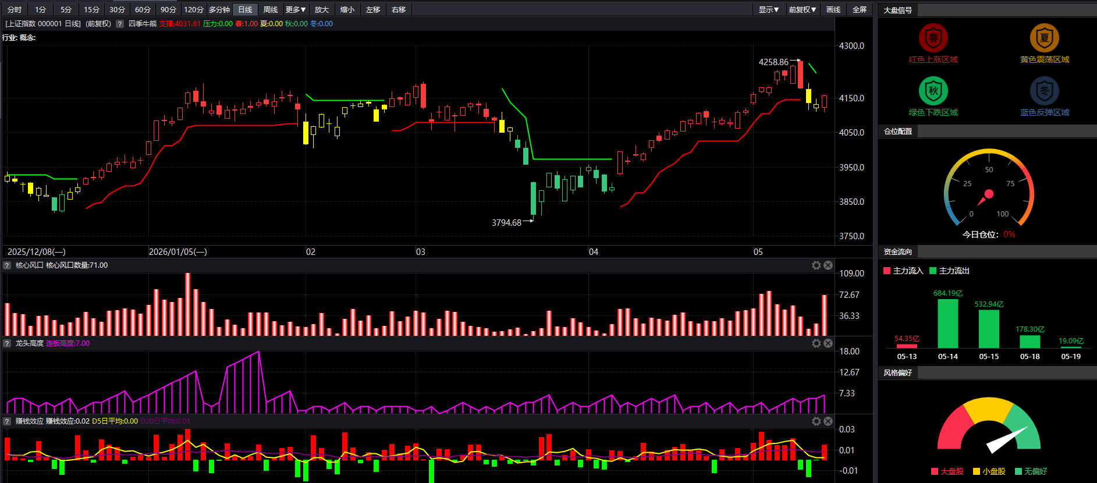Enter 全屏 fullscreen mode

(x=860, y=9)
